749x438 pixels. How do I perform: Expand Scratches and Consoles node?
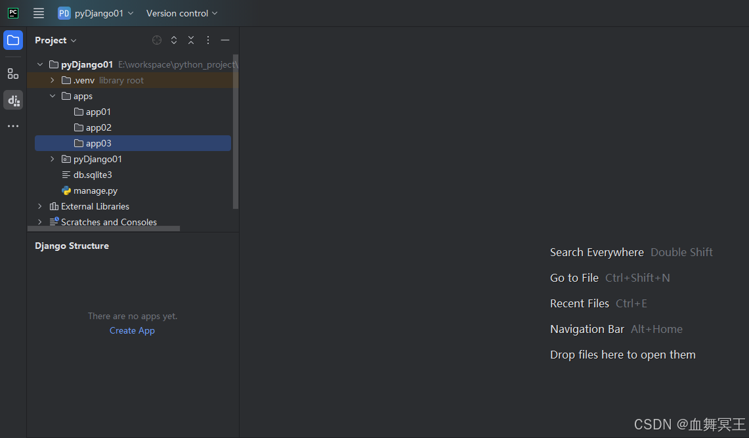40,222
